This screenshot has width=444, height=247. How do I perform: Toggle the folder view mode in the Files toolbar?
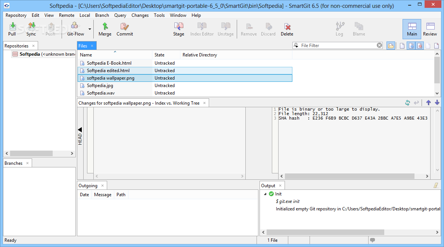tap(391, 46)
